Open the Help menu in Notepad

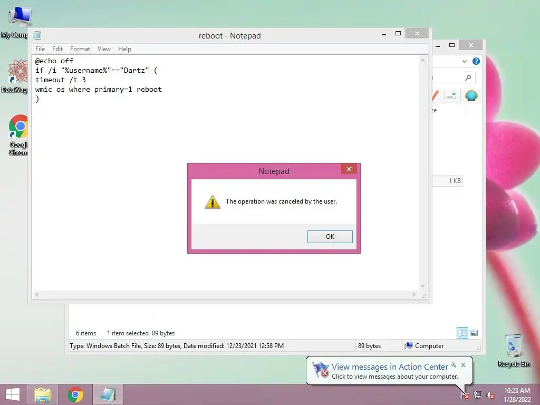[124, 49]
